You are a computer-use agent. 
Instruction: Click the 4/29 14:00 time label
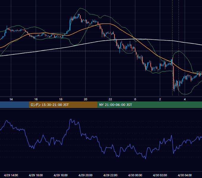click(11, 175)
